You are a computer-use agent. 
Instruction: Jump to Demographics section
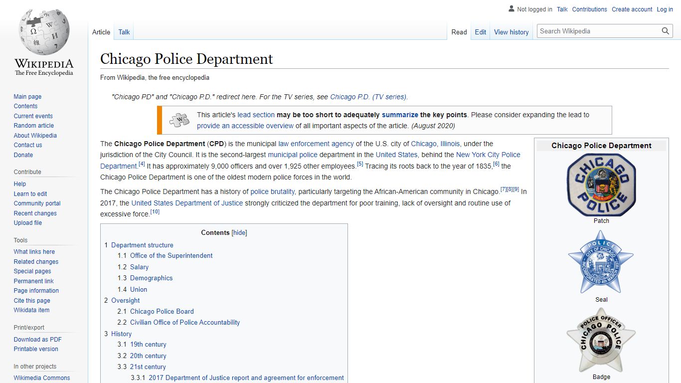[x=151, y=278]
